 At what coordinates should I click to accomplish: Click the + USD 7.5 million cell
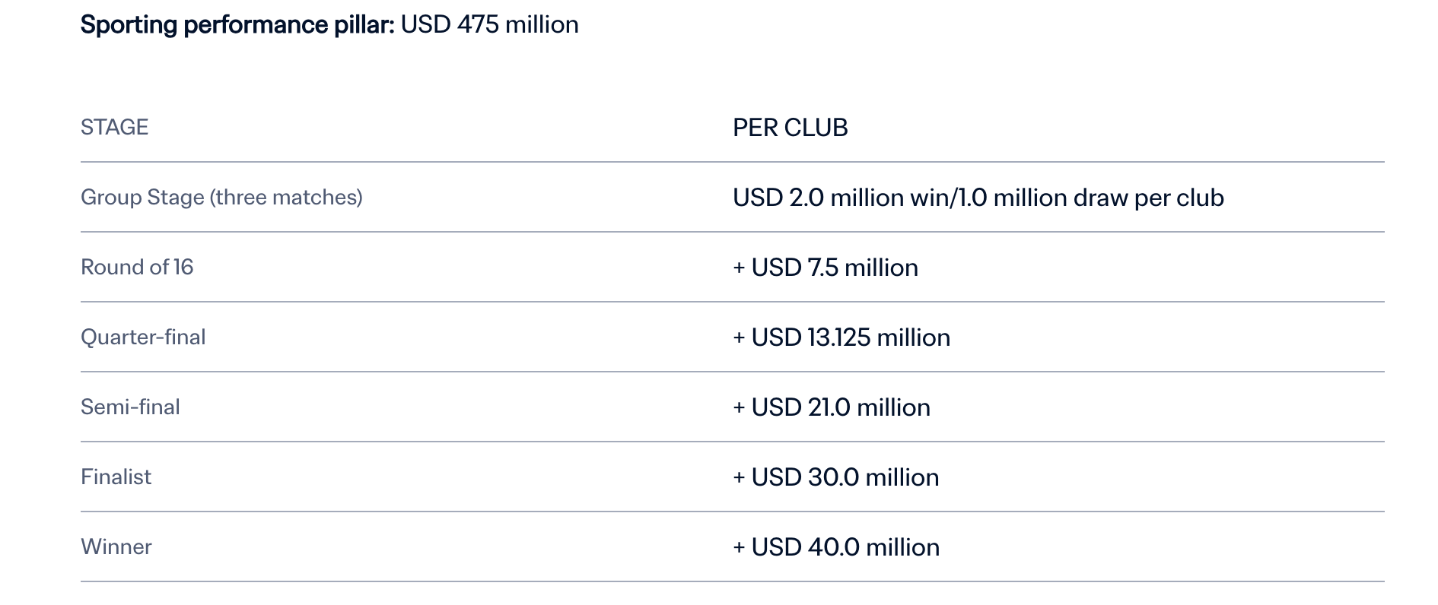coord(826,268)
